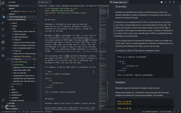Toggle githd Express Off in status bar
The image size is (181, 113).
point(37,112)
